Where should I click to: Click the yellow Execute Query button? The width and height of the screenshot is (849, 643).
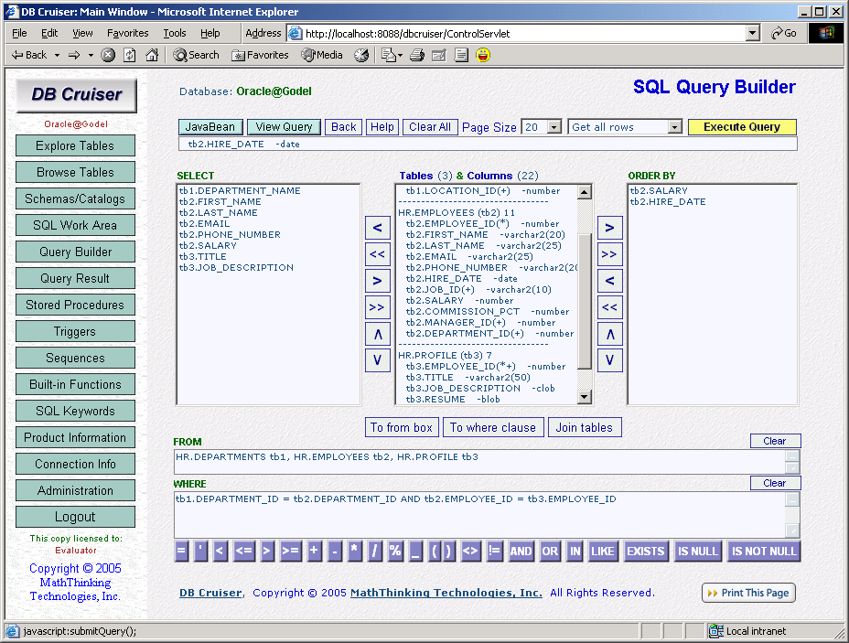pos(742,127)
